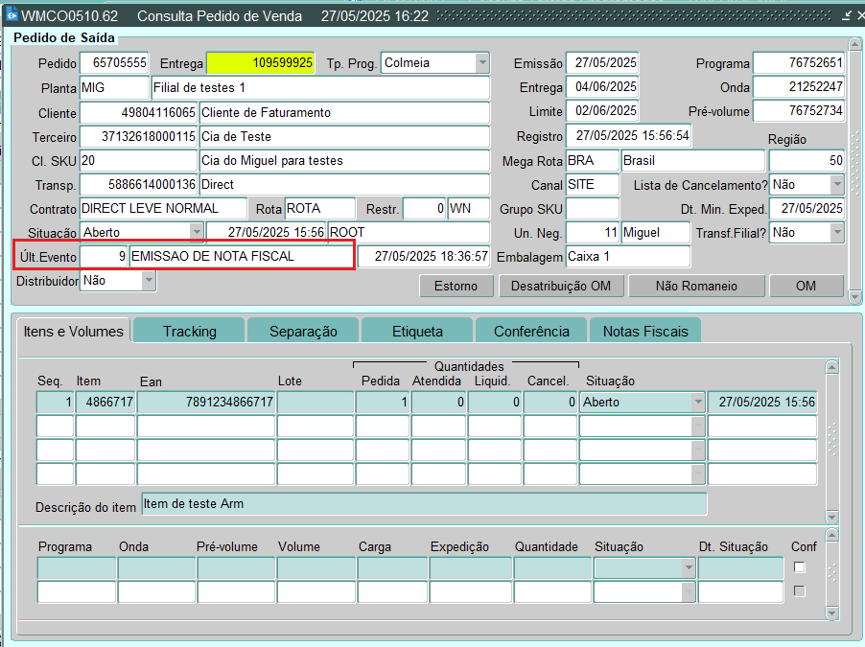Open the Lista de Cancelamento dropdown

tap(837, 184)
